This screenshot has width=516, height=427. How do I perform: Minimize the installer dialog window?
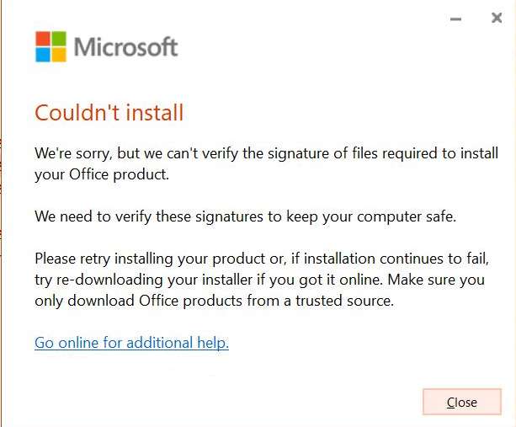(456, 19)
